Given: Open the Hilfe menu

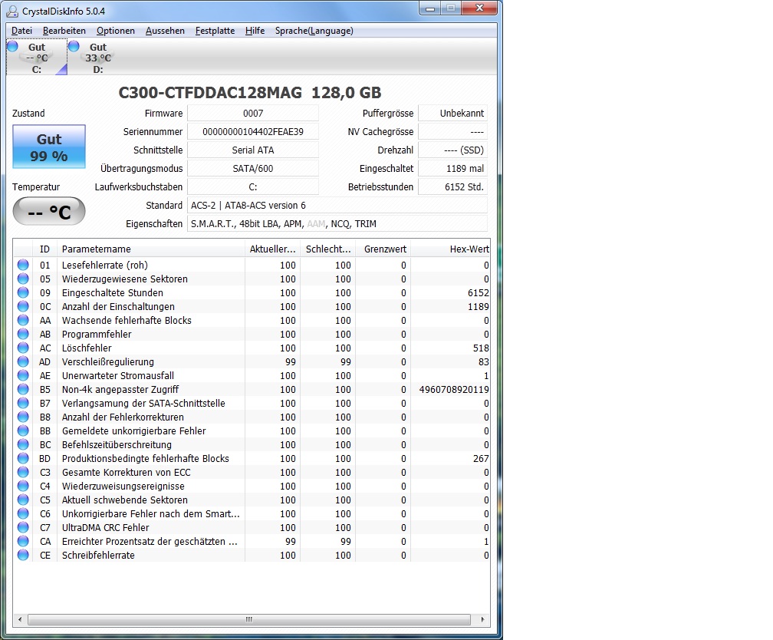Looking at the screenshot, I should [x=255, y=31].
